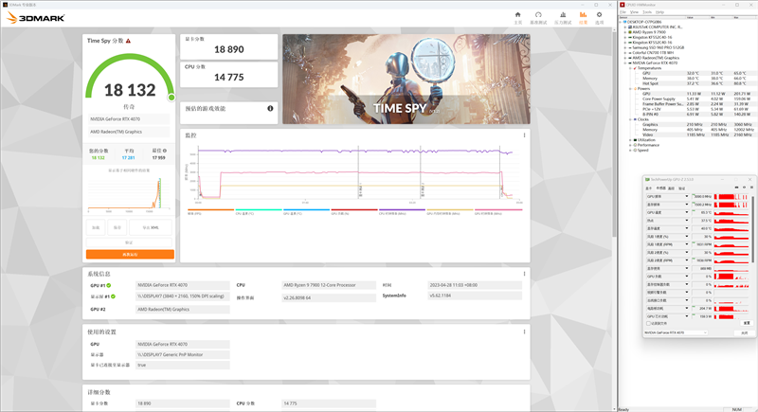This screenshot has width=758, height=412.
Task: Click the info icon on 预估的游戏效能
Action: point(270,108)
